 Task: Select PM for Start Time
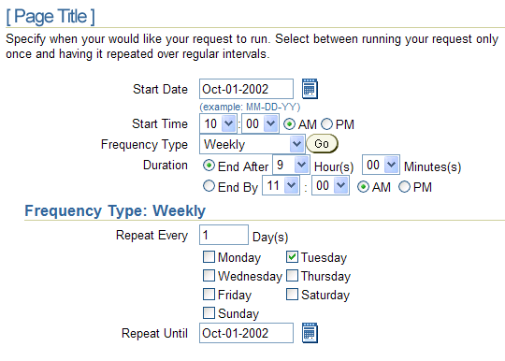tap(326, 124)
